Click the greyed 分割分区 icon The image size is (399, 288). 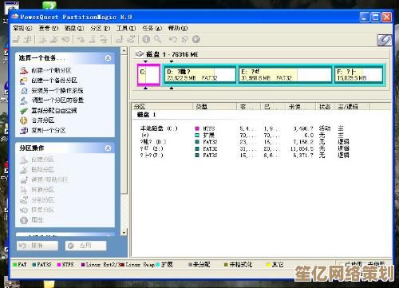pyautogui.click(x=24, y=199)
